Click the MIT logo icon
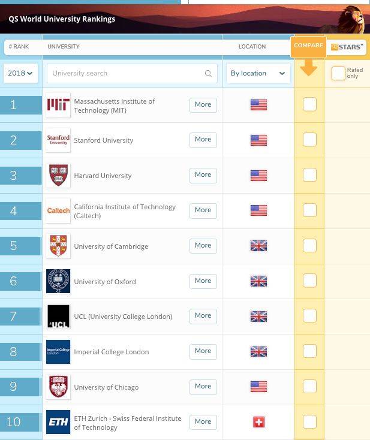The image size is (370, 440). 58,105
